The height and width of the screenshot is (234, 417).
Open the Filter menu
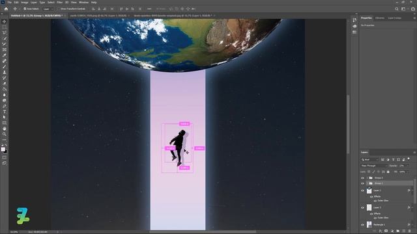59,3
